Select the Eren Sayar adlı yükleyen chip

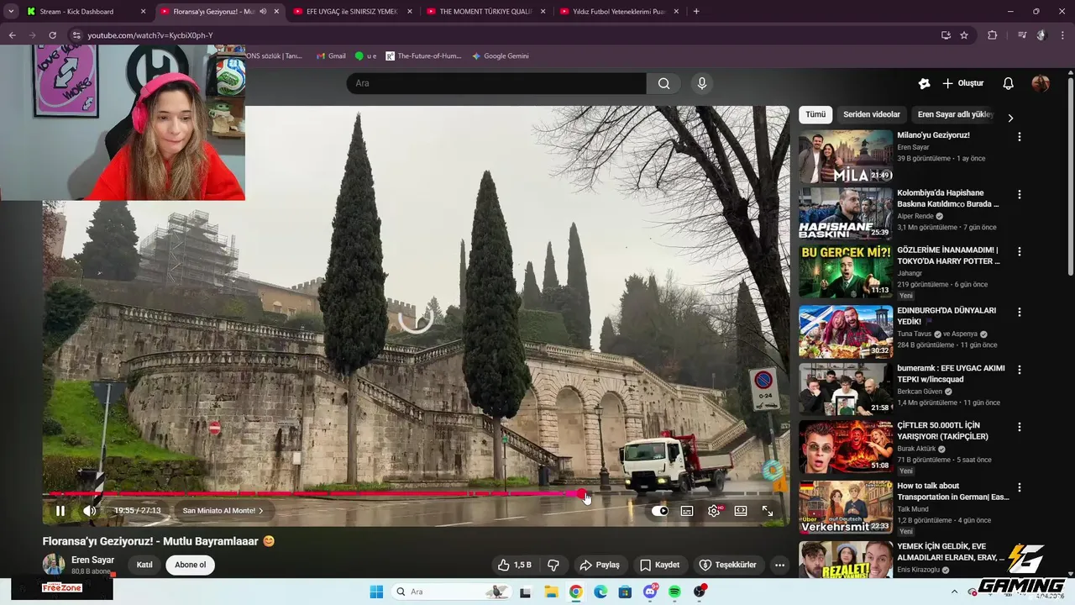[x=955, y=114]
